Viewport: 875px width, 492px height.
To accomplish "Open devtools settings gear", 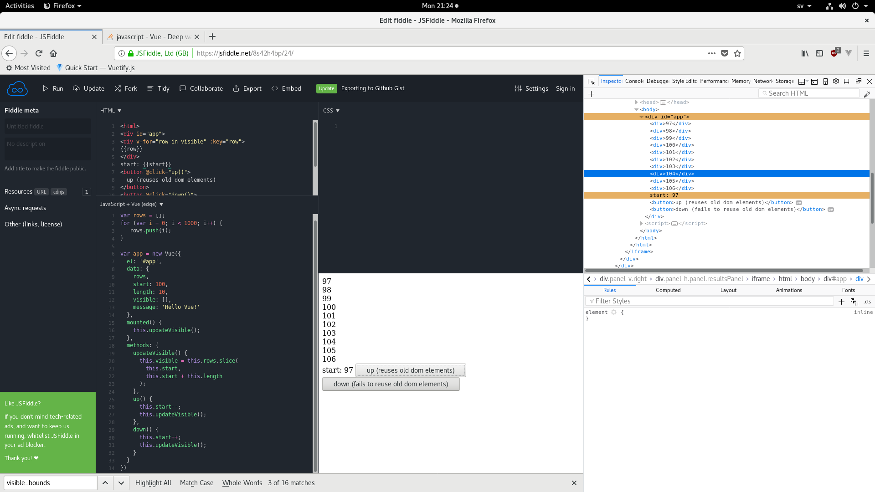I will (x=836, y=81).
